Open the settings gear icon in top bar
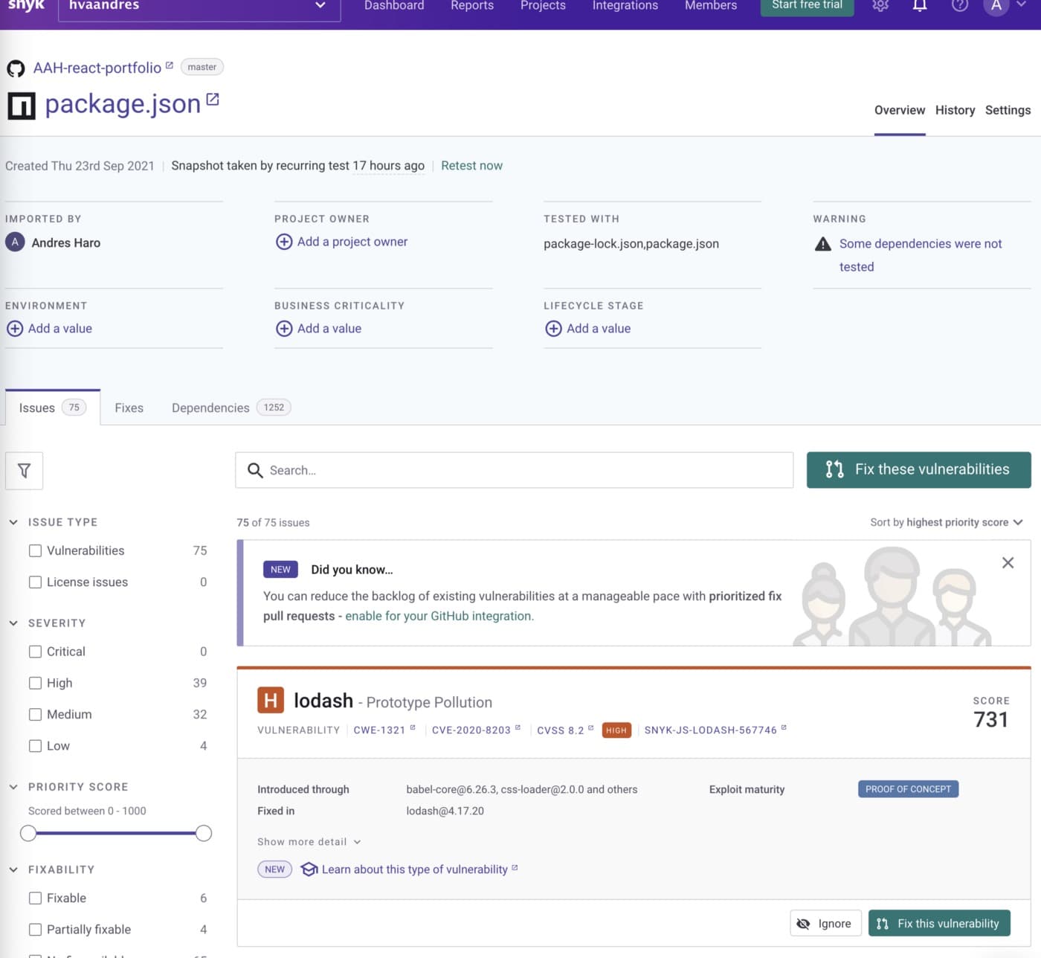 [880, 5]
